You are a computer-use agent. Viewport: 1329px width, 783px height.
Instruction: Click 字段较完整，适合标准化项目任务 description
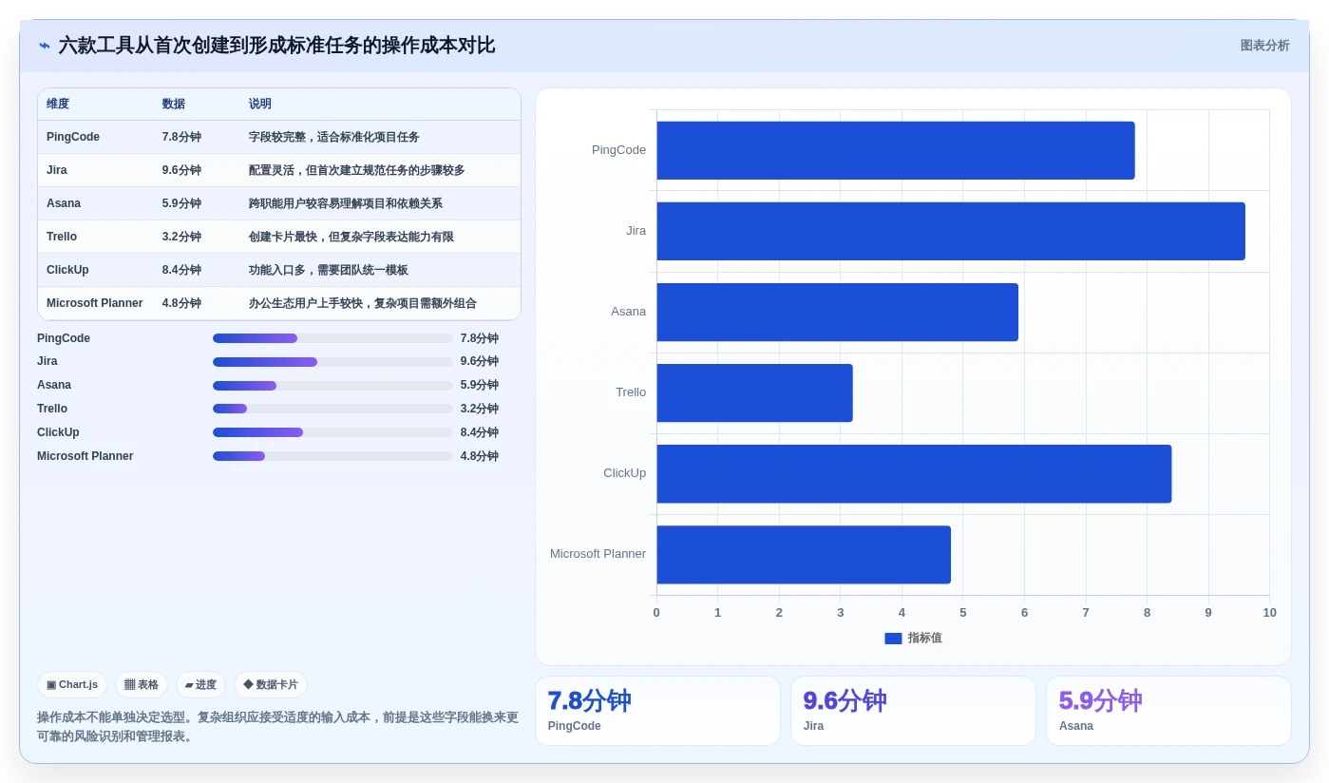tap(334, 137)
